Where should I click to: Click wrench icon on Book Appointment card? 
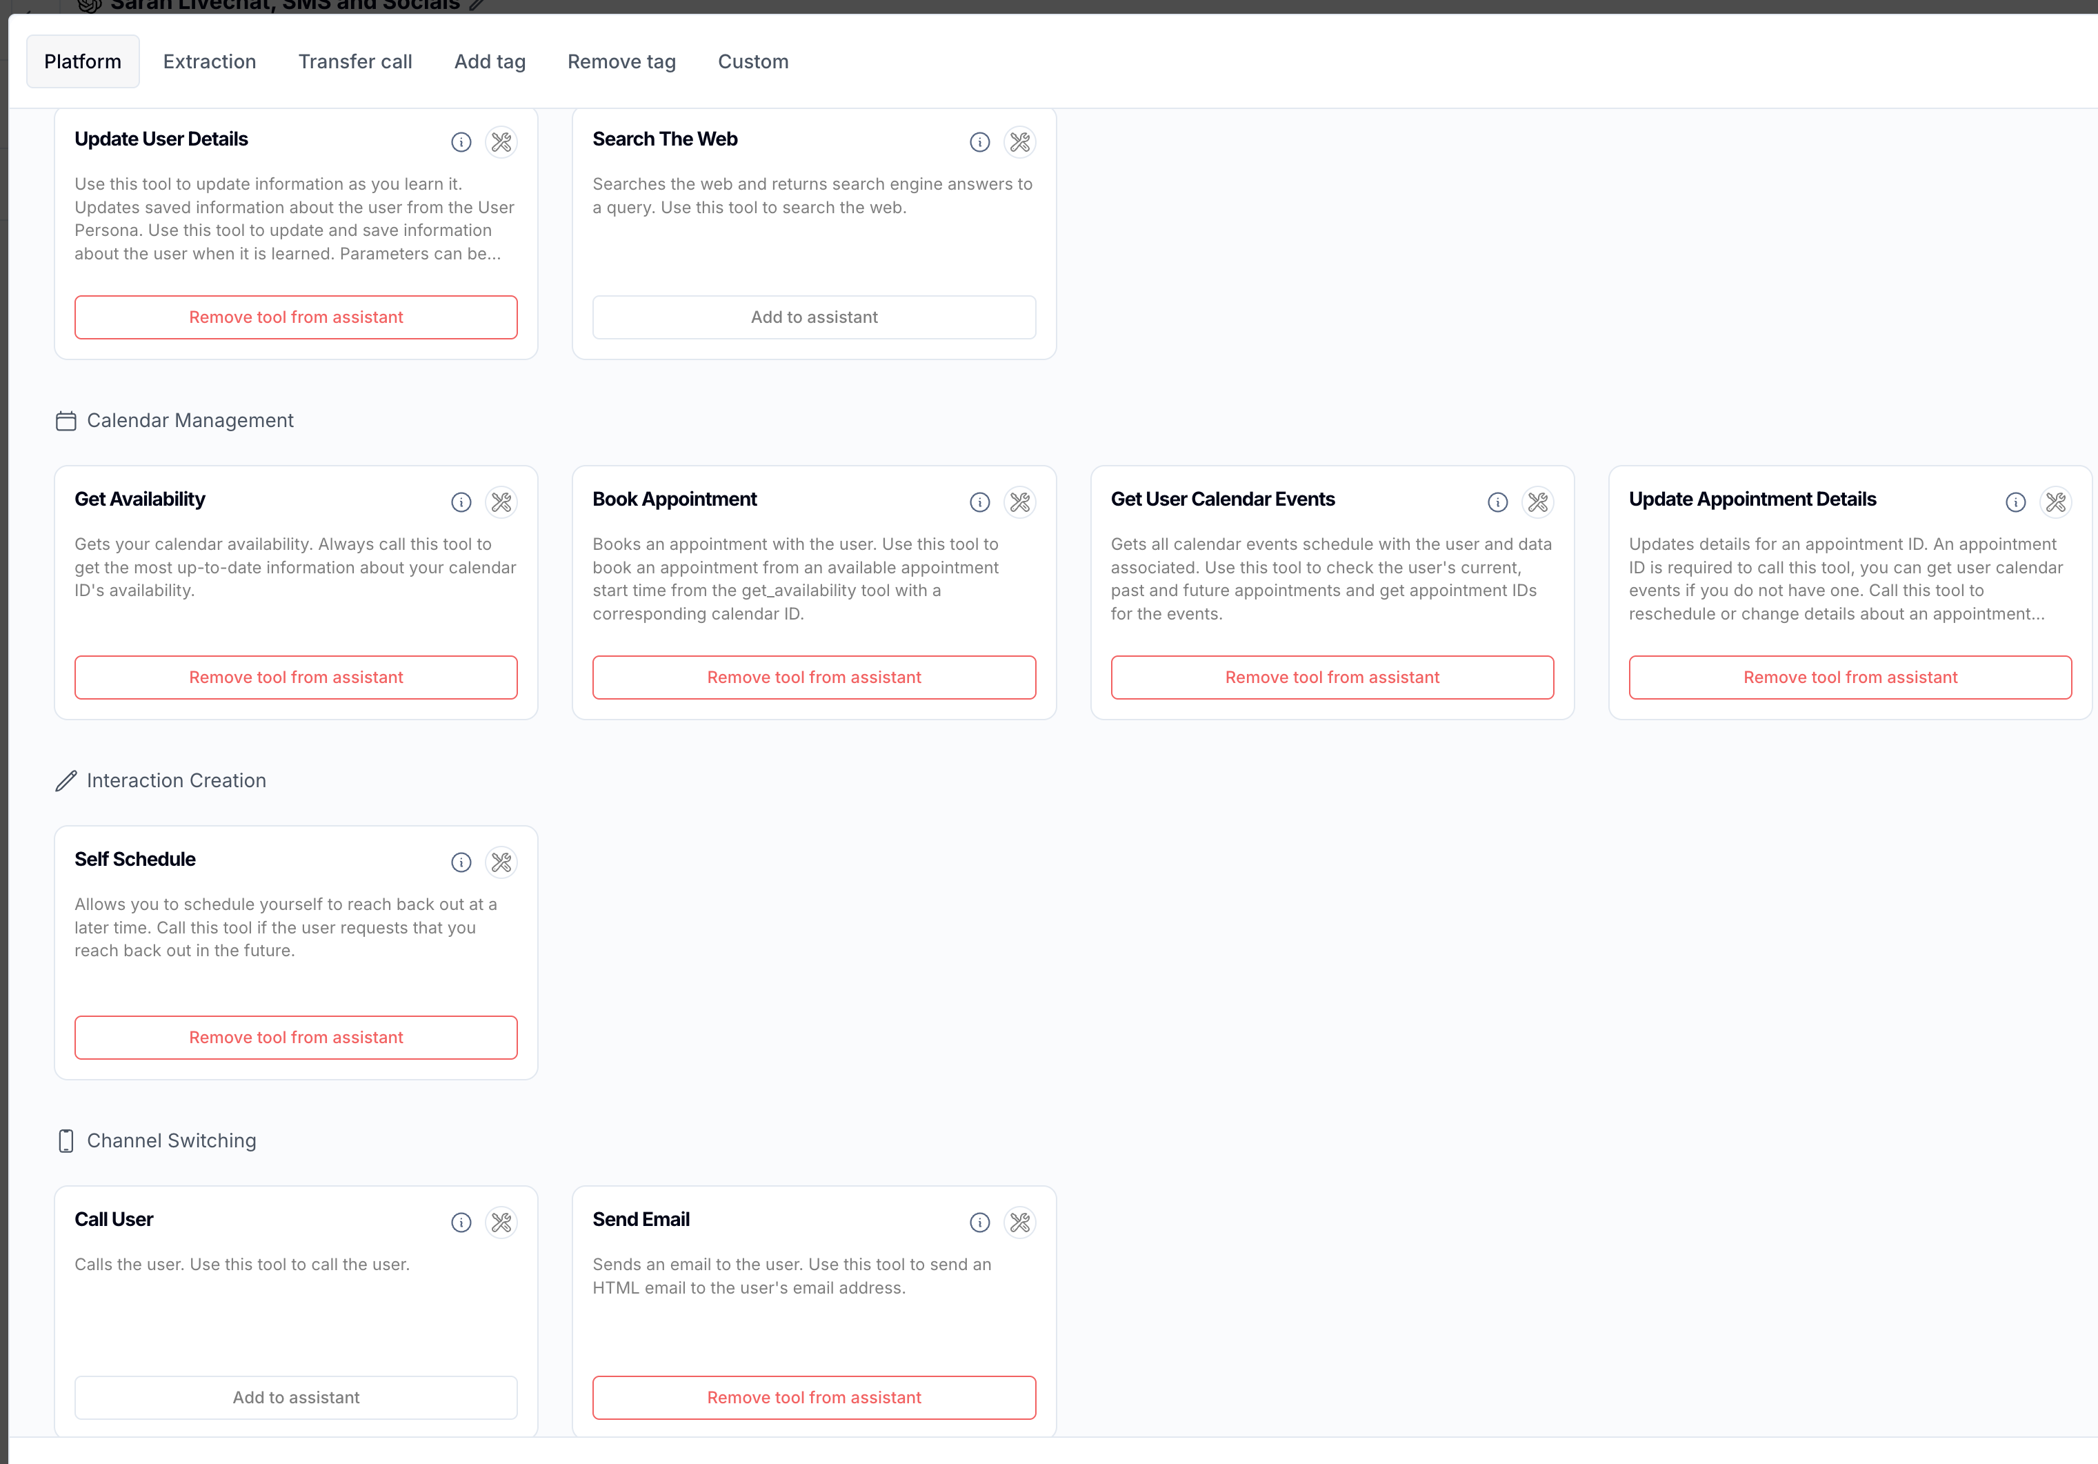tap(1020, 502)
